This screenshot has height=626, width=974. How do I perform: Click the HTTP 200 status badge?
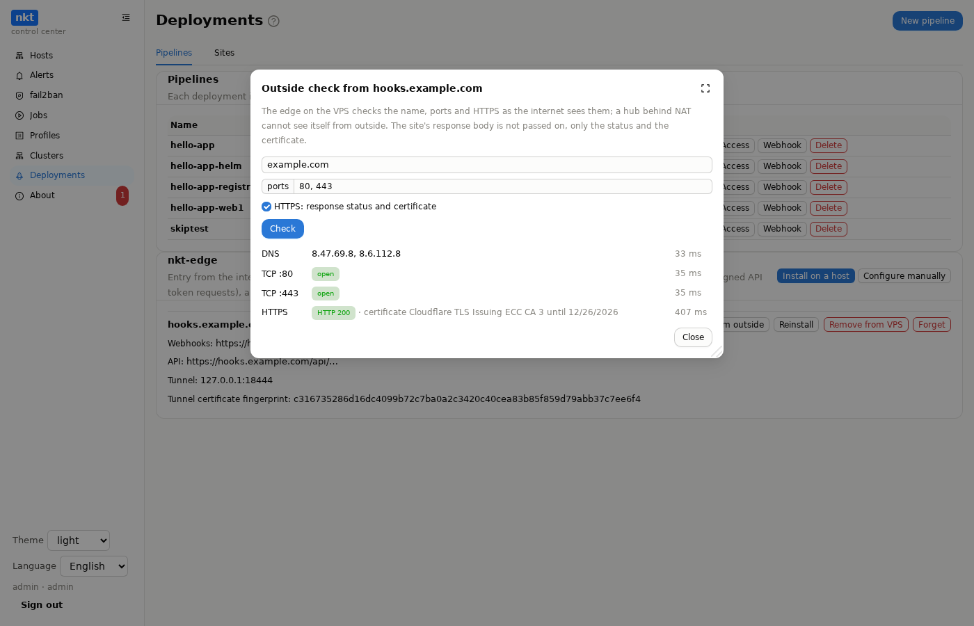point(333,313)
